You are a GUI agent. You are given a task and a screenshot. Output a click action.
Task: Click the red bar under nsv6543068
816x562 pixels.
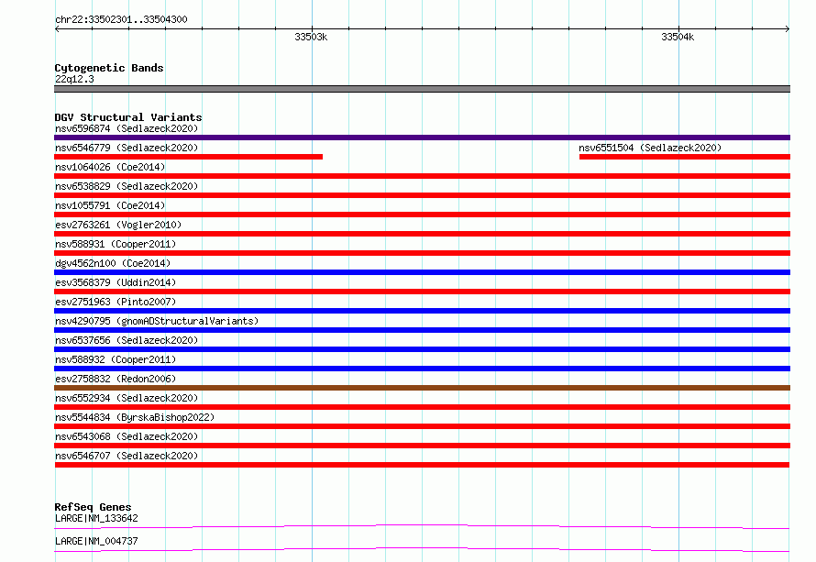[x=422, y=446]
